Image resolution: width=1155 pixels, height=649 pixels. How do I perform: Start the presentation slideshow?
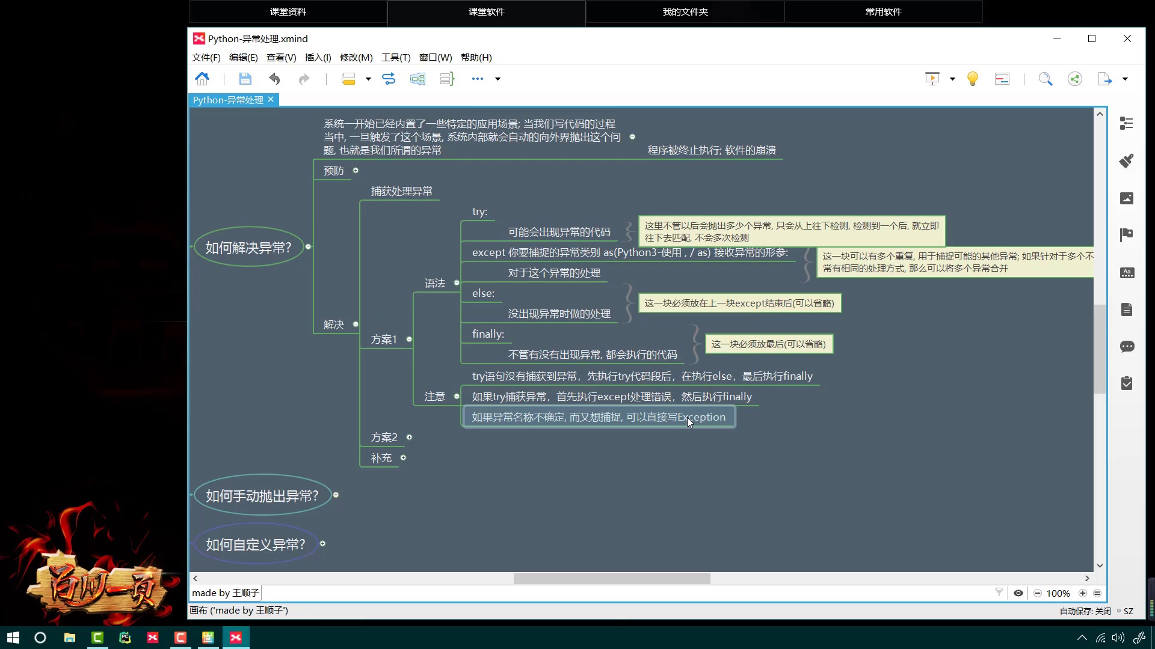(x=932, y=79)
